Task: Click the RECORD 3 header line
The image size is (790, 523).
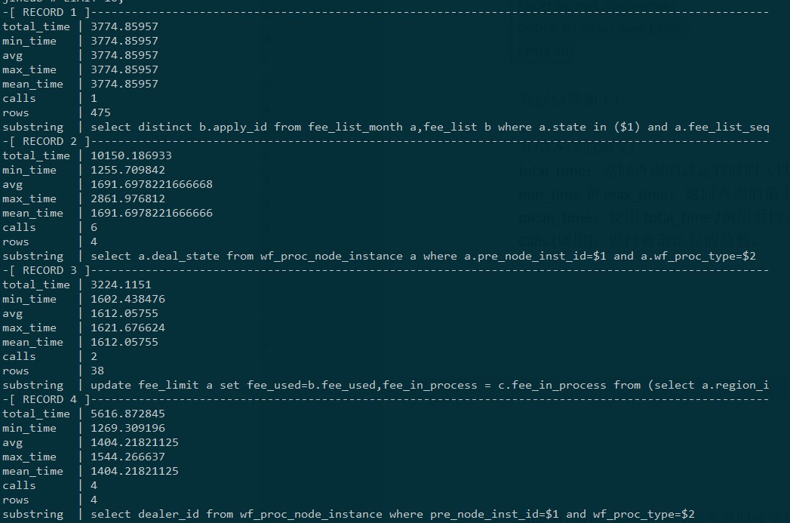Action: click(x=45, y=270)
